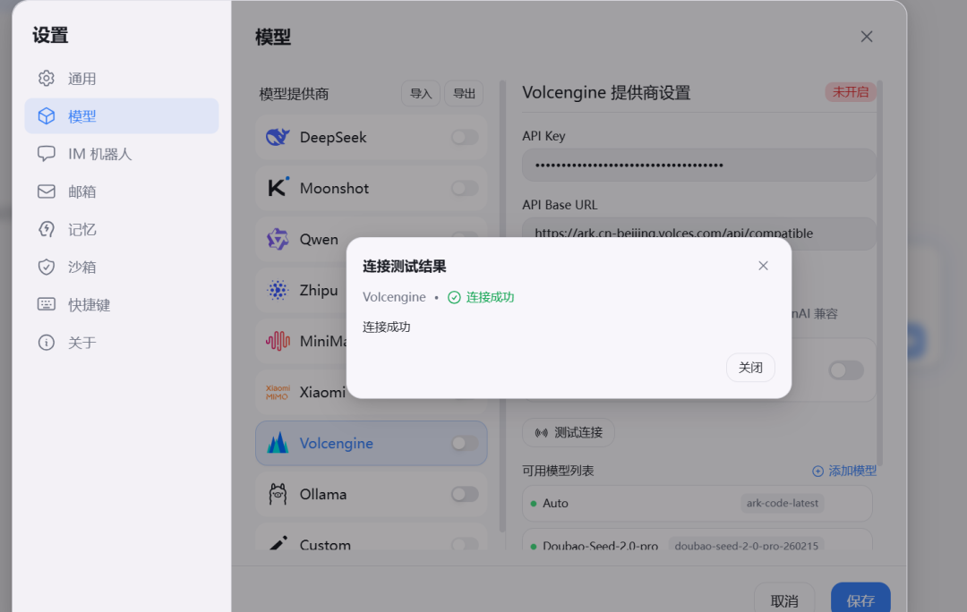Click the 沙箱 shield icon in sidebar
967x612 pixels.
coord(47,267)
